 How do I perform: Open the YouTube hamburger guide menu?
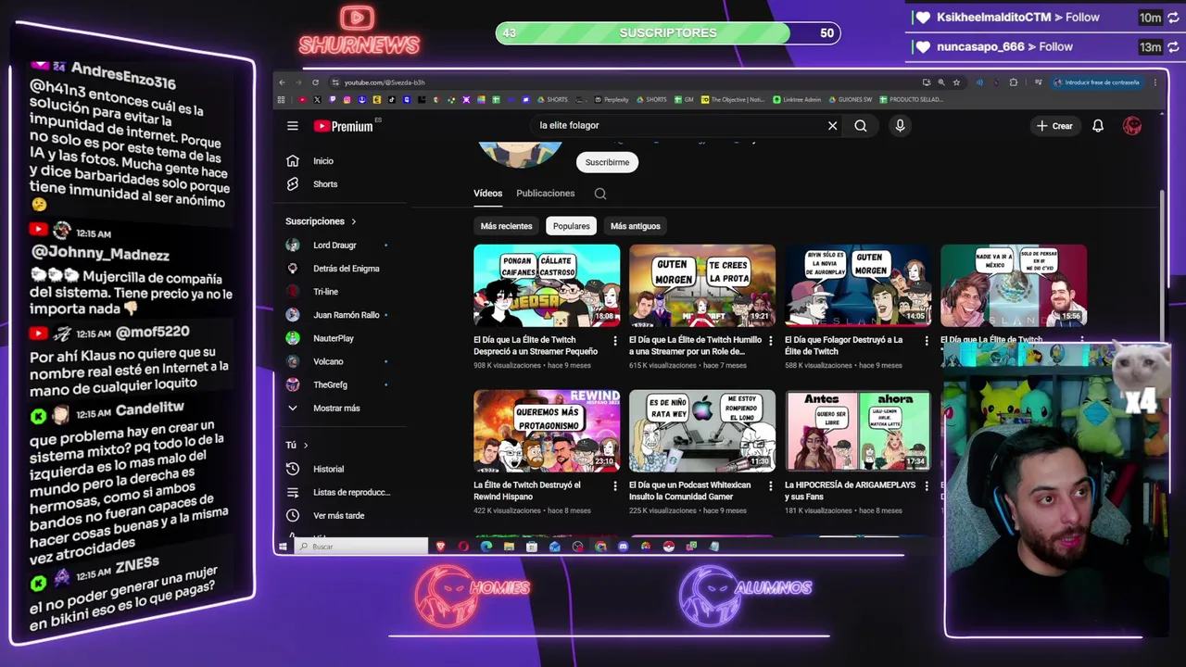click(x=293, y=126)
